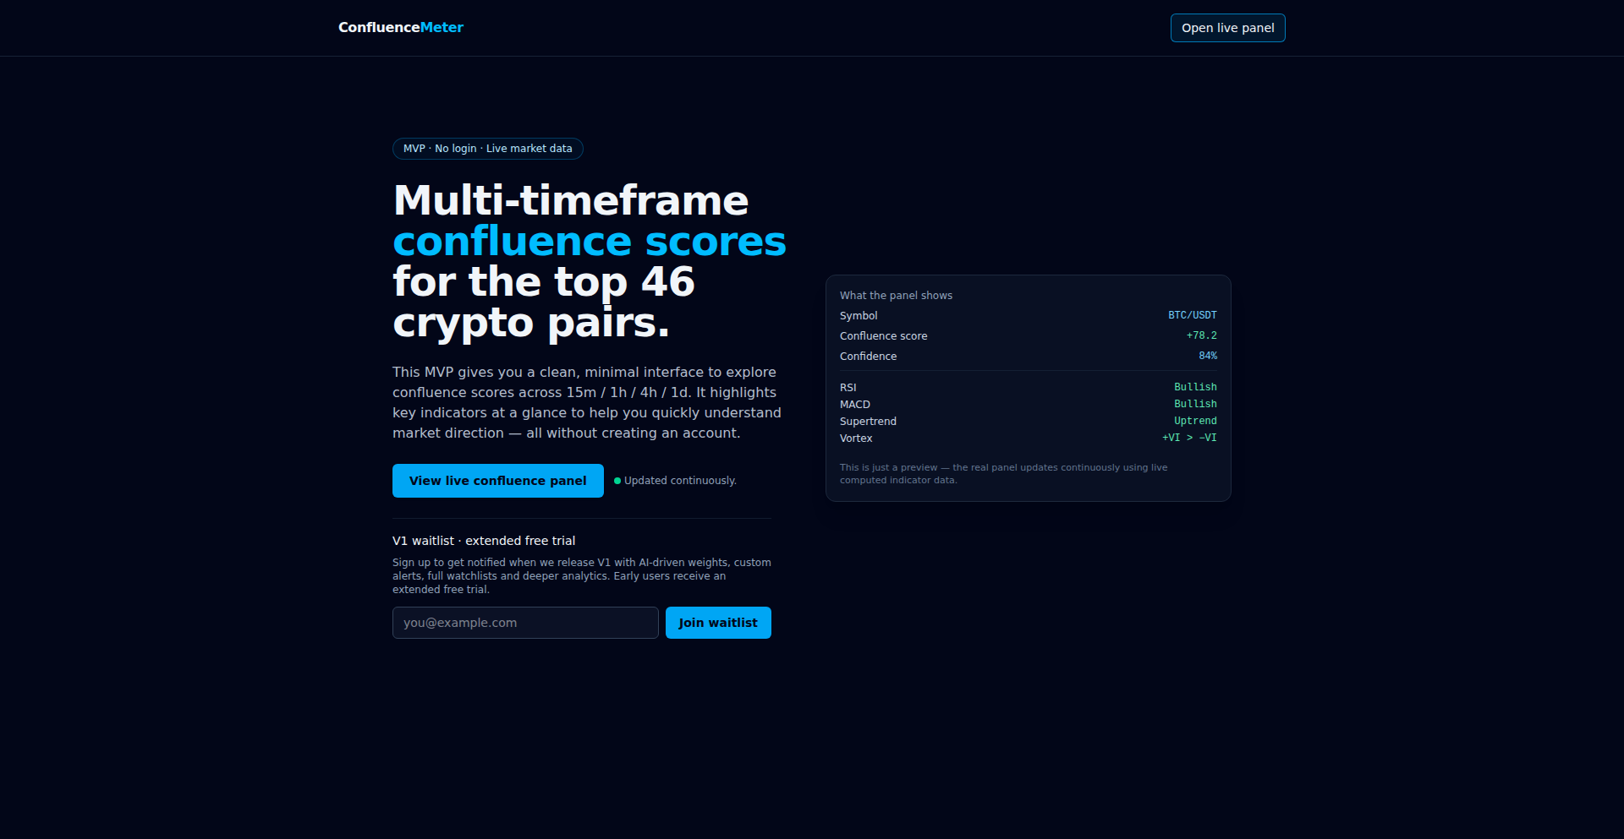Select the RSI indicator label
Image resolution: width=1624 pixels, height=839 pixels.
[x=848, y=388]
